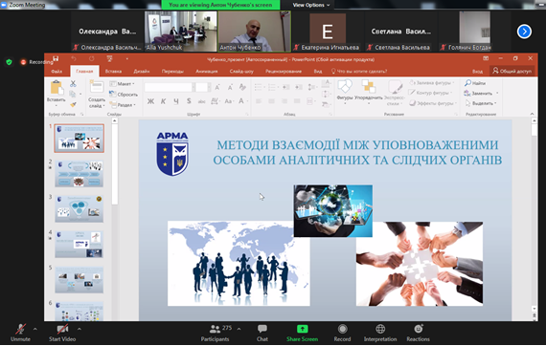
Task: Open Контур фигуры outline dropdown
Action: (x=431, y=93)
